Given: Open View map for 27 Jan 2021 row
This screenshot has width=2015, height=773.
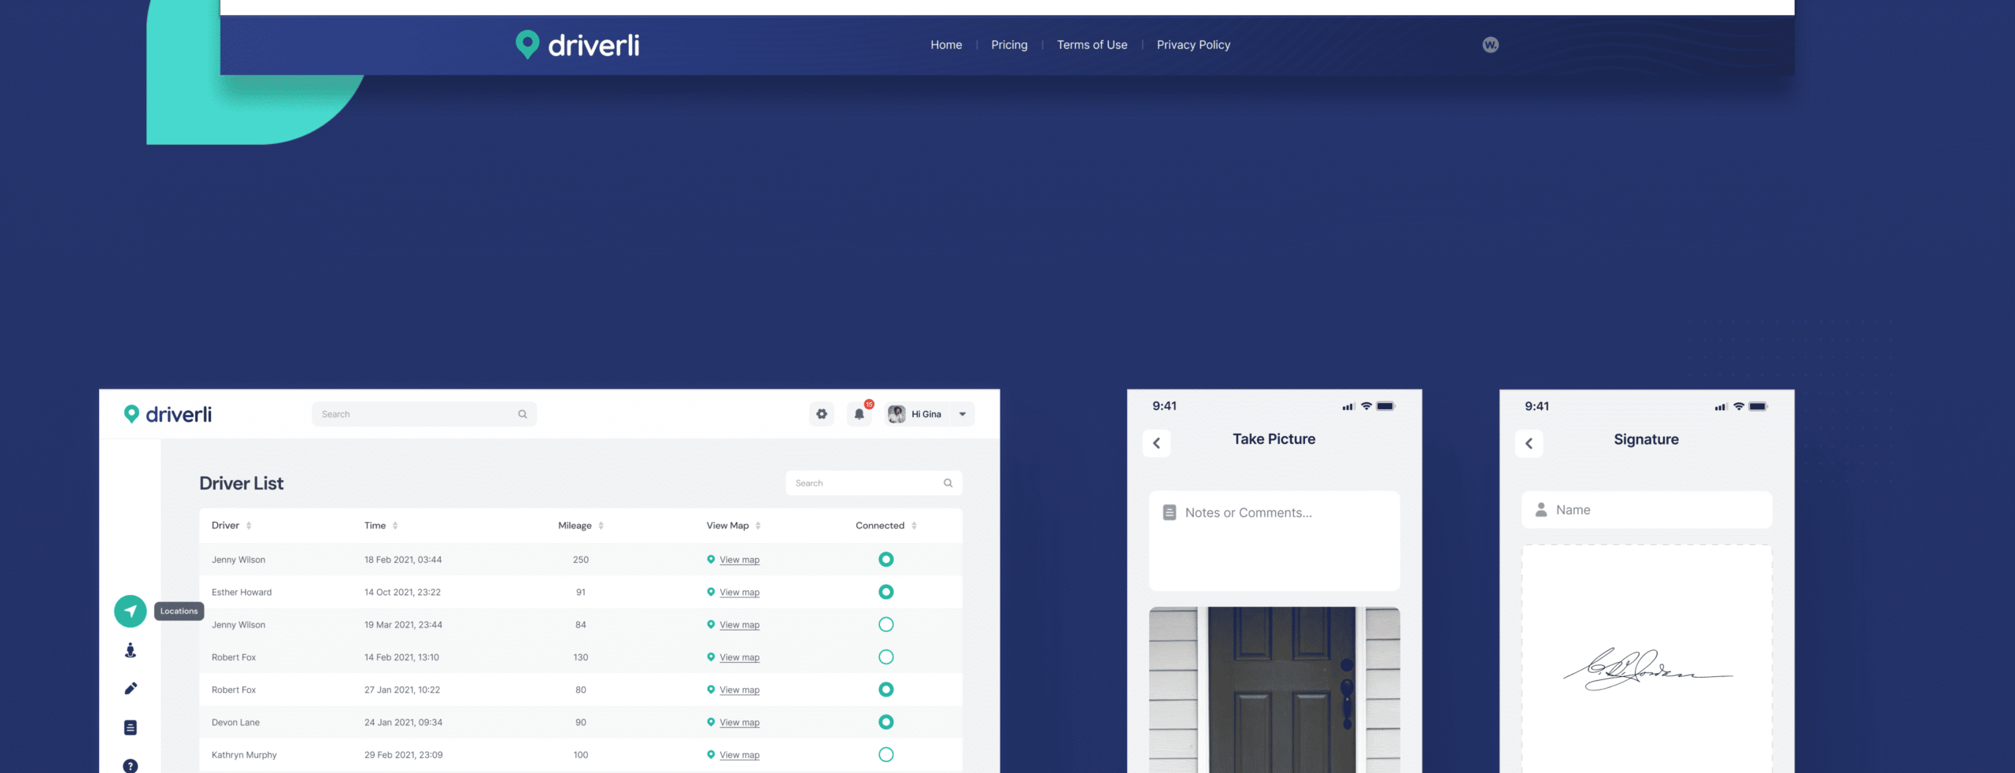Looking at the screenshot, I should coord(739,690).
